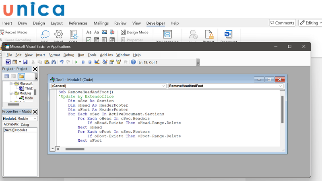This screenshot has height=181, width=322.
Task: Click the Run Sub green play icon
Action: (x=76, y=62)
